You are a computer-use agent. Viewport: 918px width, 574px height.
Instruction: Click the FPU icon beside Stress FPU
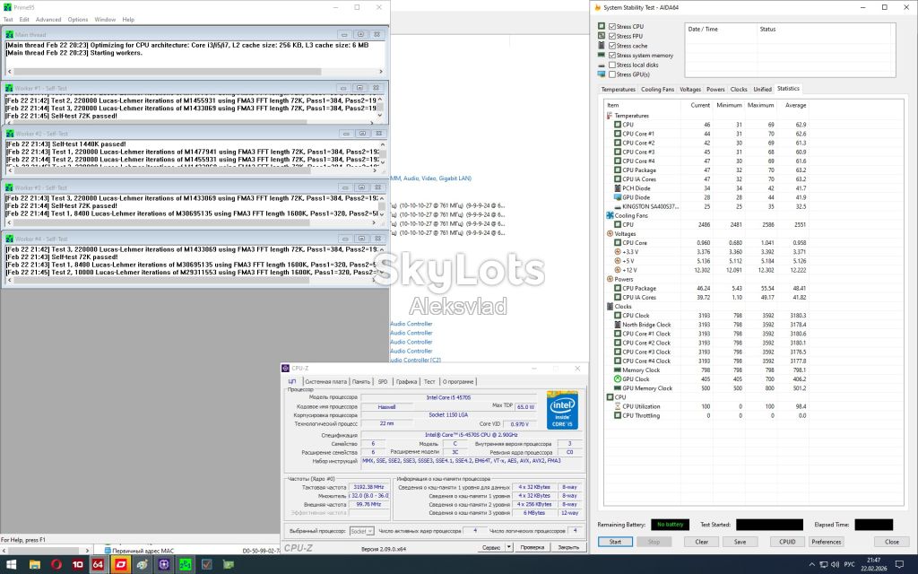click(602, 36)
